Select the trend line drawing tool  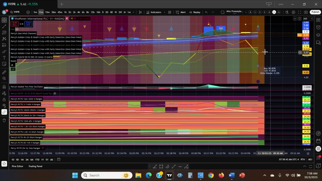(x=4, y=26)
